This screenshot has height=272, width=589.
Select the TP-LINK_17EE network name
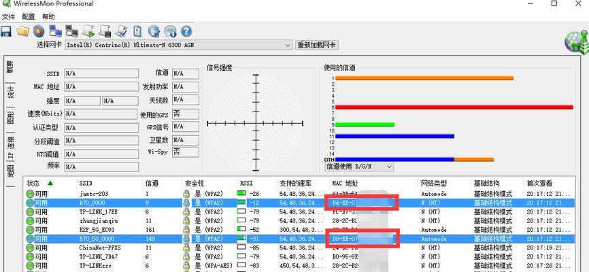tap(99, 212)
